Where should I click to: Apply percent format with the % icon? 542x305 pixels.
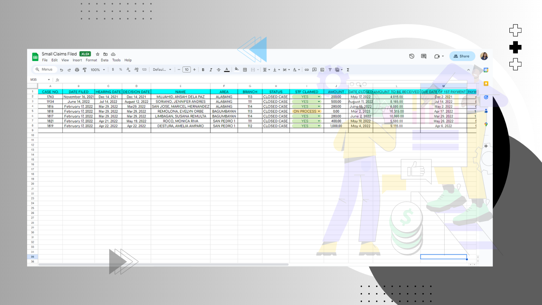121,69
